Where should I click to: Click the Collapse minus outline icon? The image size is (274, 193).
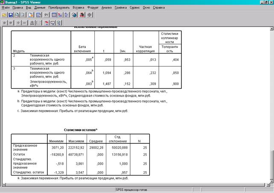click(x=25, y=23)
